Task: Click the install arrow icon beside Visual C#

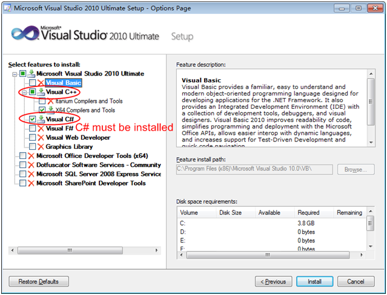Action: tap(41, 119)
